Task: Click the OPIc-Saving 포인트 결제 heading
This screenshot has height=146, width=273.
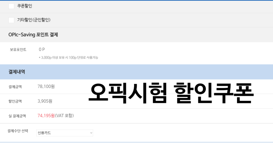Action: point(33,34)
